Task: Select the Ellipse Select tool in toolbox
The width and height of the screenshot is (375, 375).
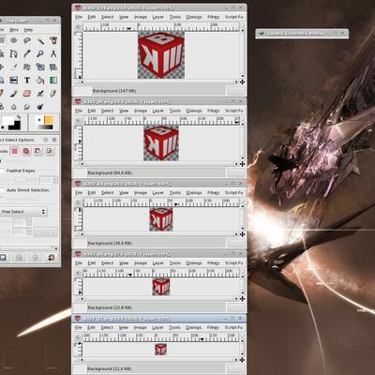Action: pos(14,40)
